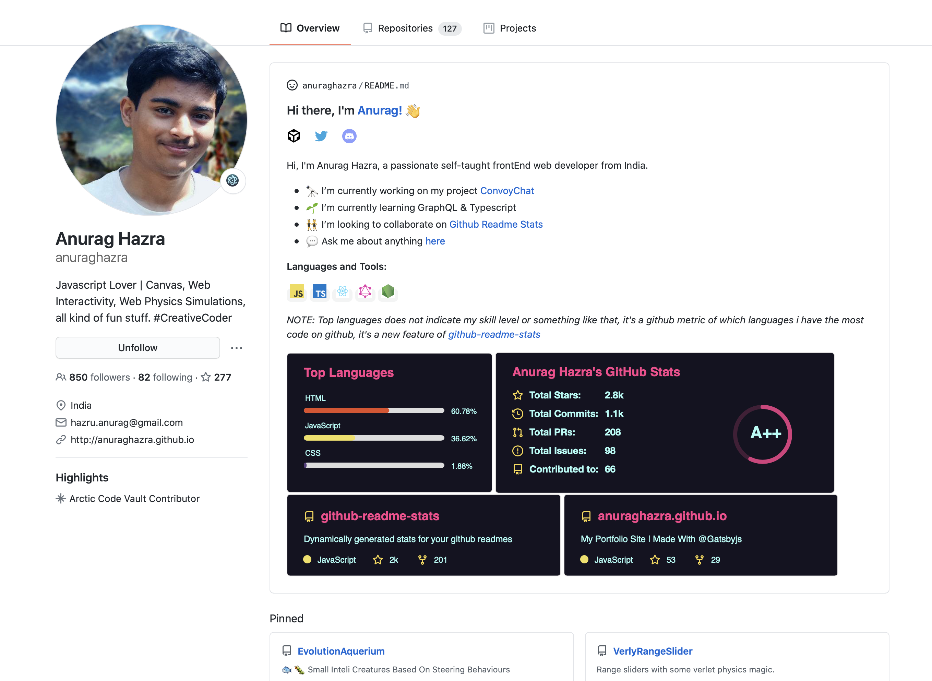Click Anurag Hazra's profile avatar photo

[x=151, y=120]
